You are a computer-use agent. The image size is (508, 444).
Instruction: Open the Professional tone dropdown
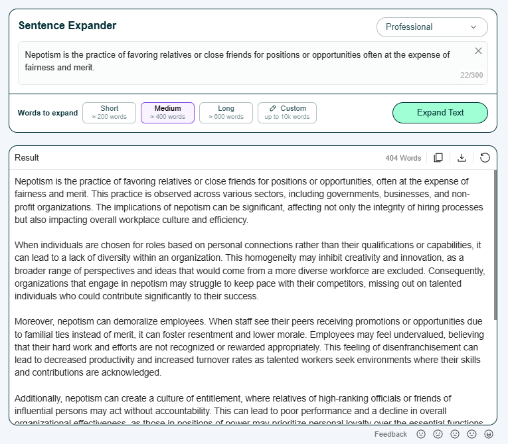(432, 27)
